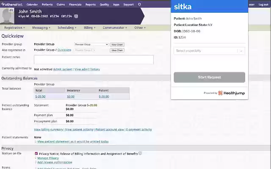Open the Registration dropdown menu

pos(15,27)
